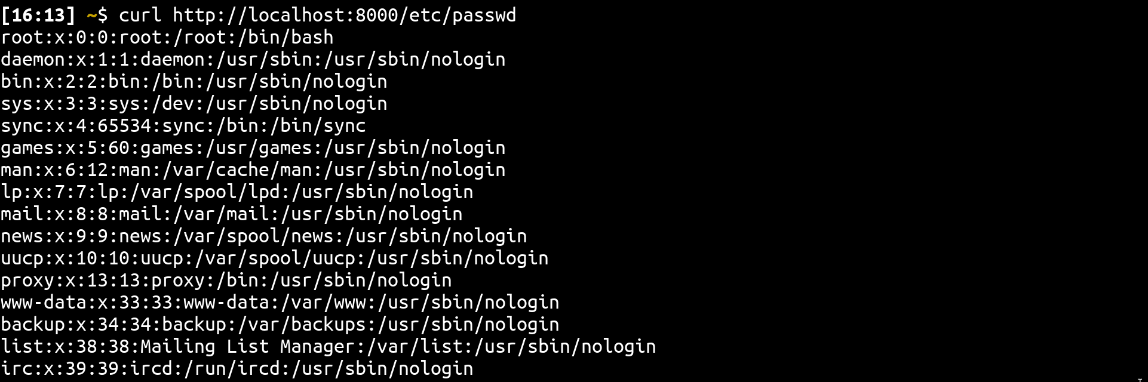1148x382 pixels.
Task: Click the sync:x:4:65534 entry
Action: click(183, 126)
